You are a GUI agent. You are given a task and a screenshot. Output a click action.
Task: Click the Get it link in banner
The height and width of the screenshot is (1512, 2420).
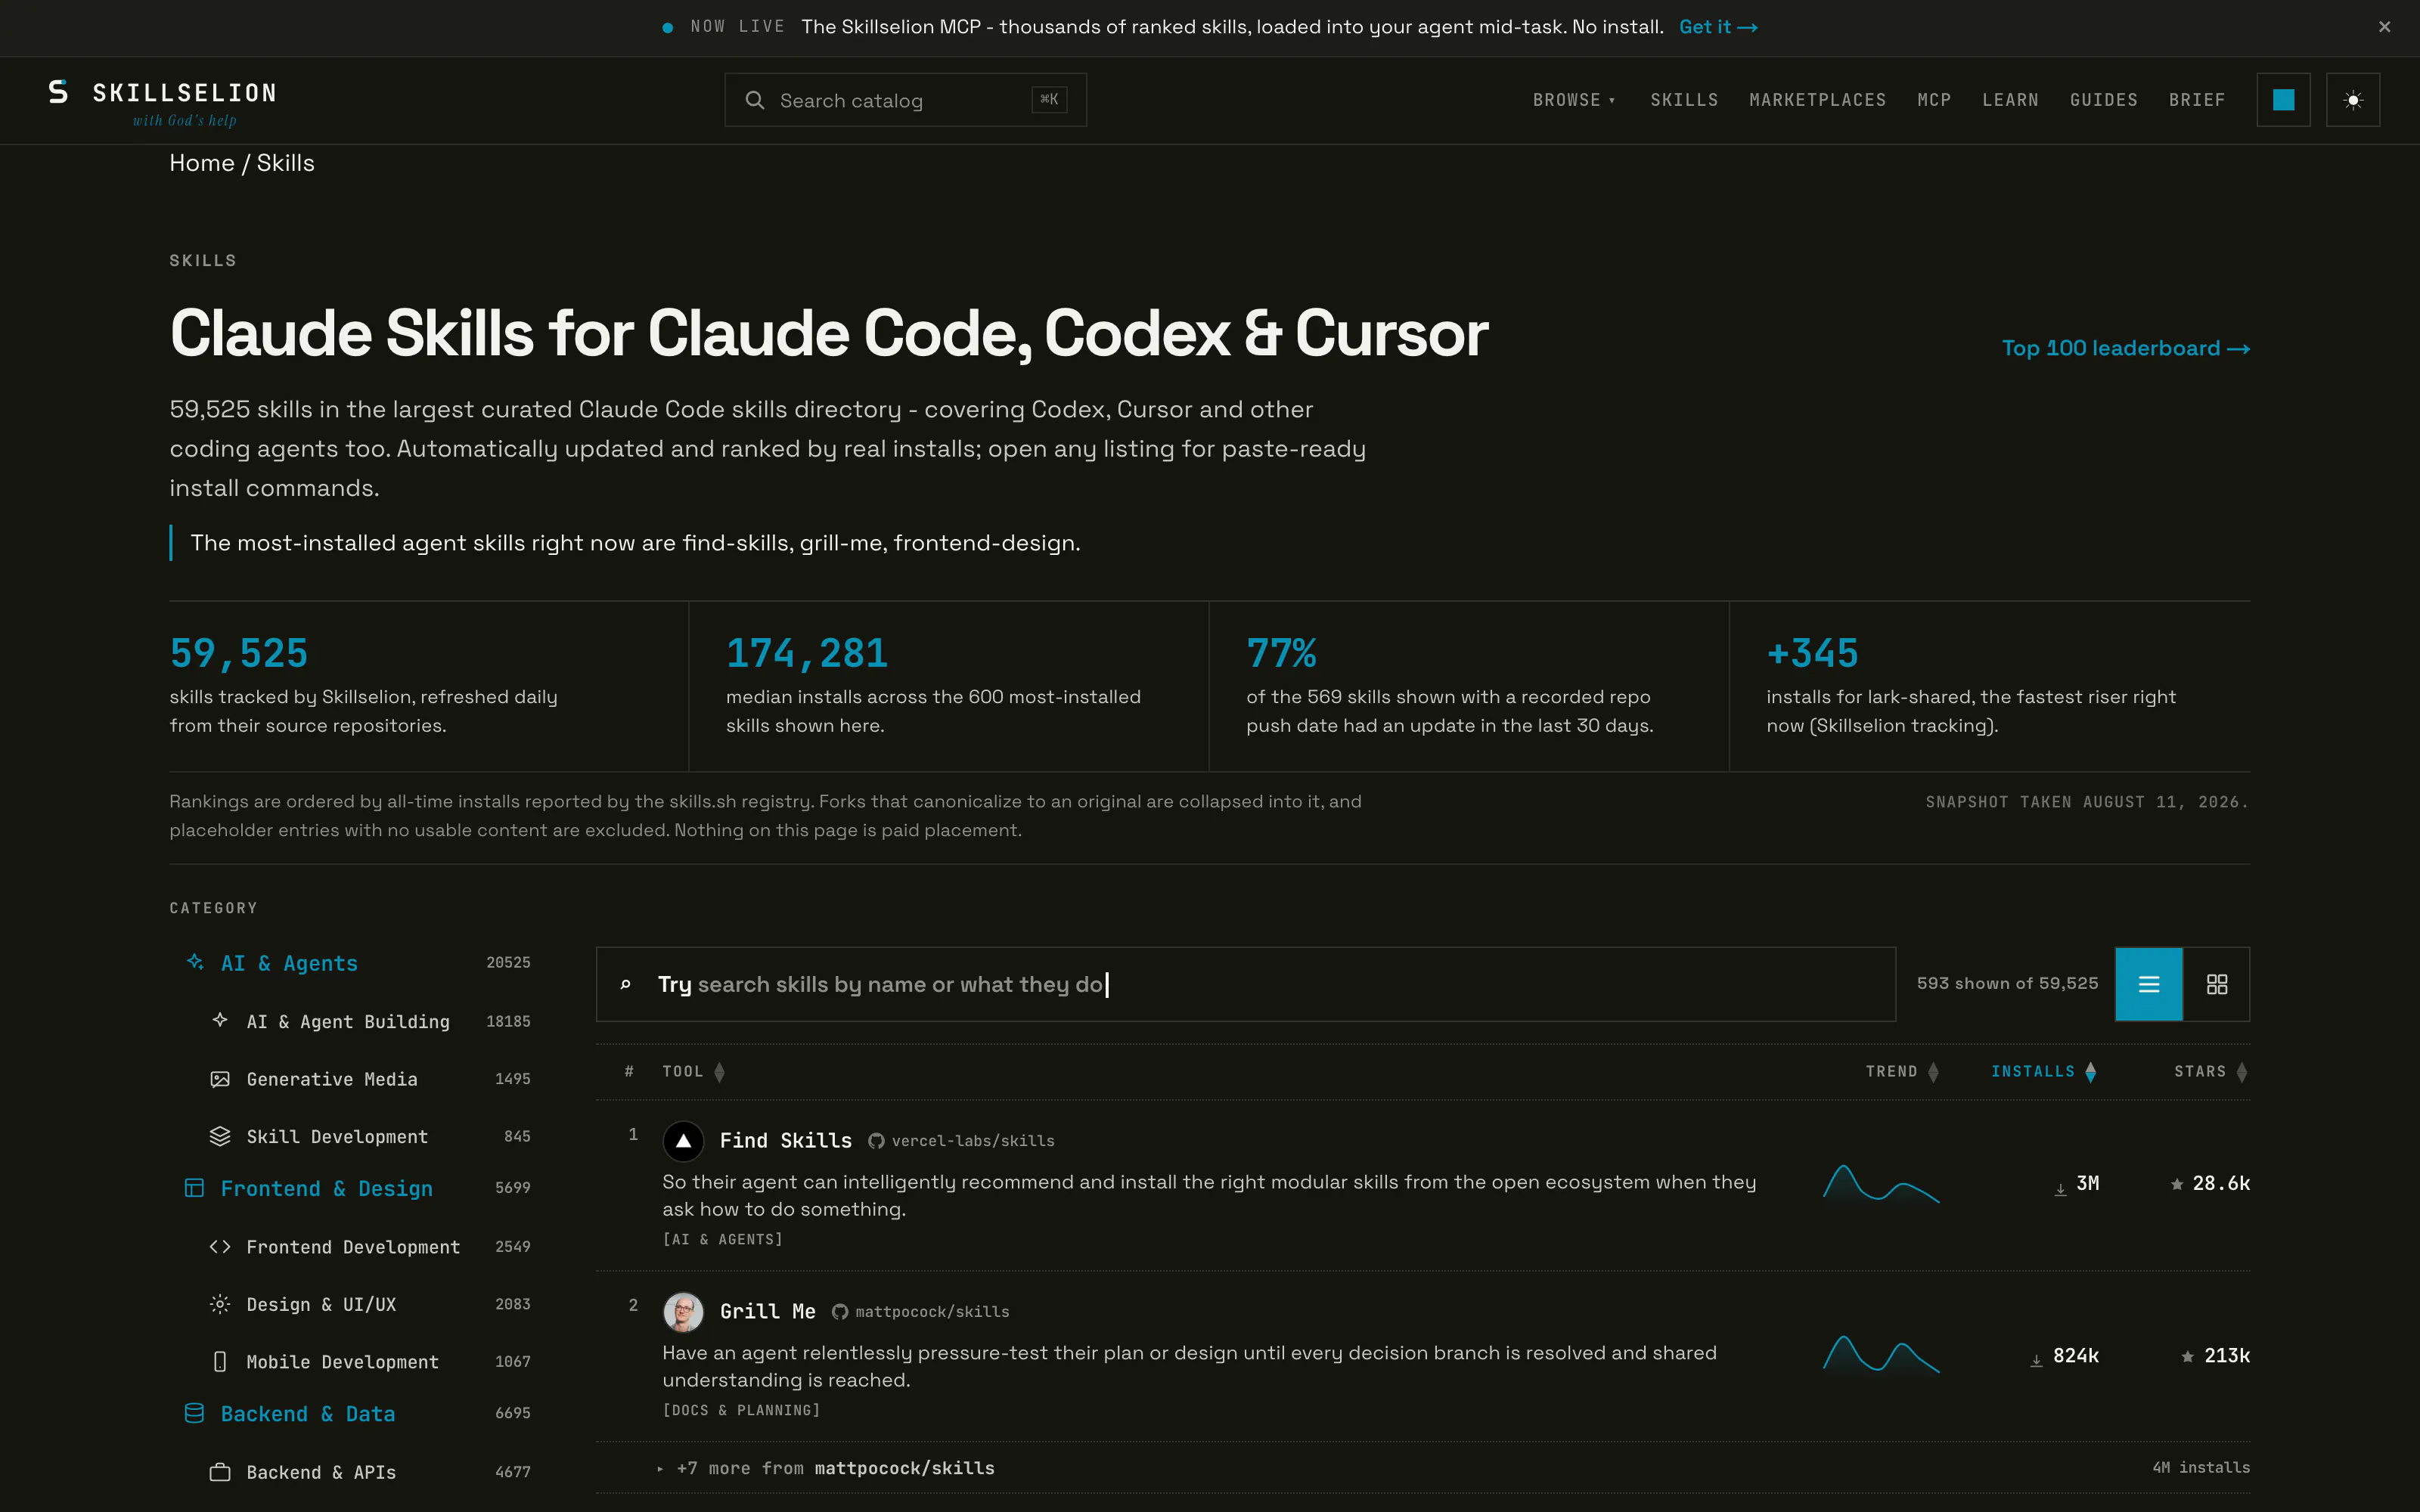pos(1718,27)
